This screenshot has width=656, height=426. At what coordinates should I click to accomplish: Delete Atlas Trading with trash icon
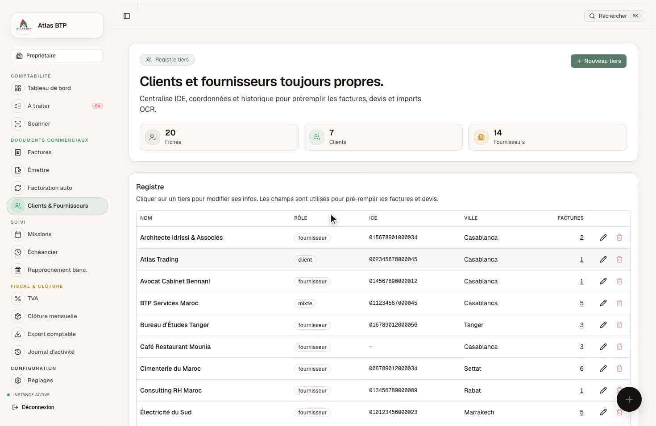tap(619, 259)
